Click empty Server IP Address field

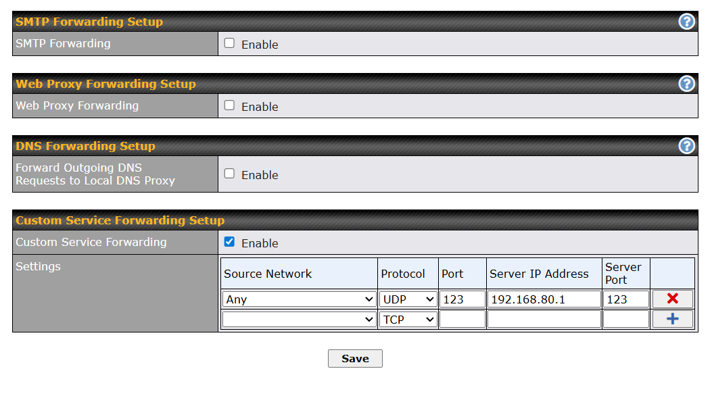click(544, 320)
